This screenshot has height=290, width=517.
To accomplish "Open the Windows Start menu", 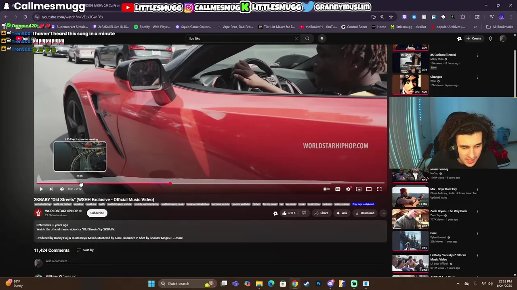I will pos(151,284).
